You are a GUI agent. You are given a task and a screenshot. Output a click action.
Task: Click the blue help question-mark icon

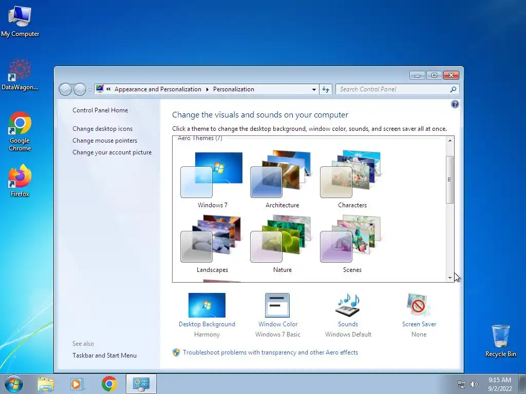(455, 104)
